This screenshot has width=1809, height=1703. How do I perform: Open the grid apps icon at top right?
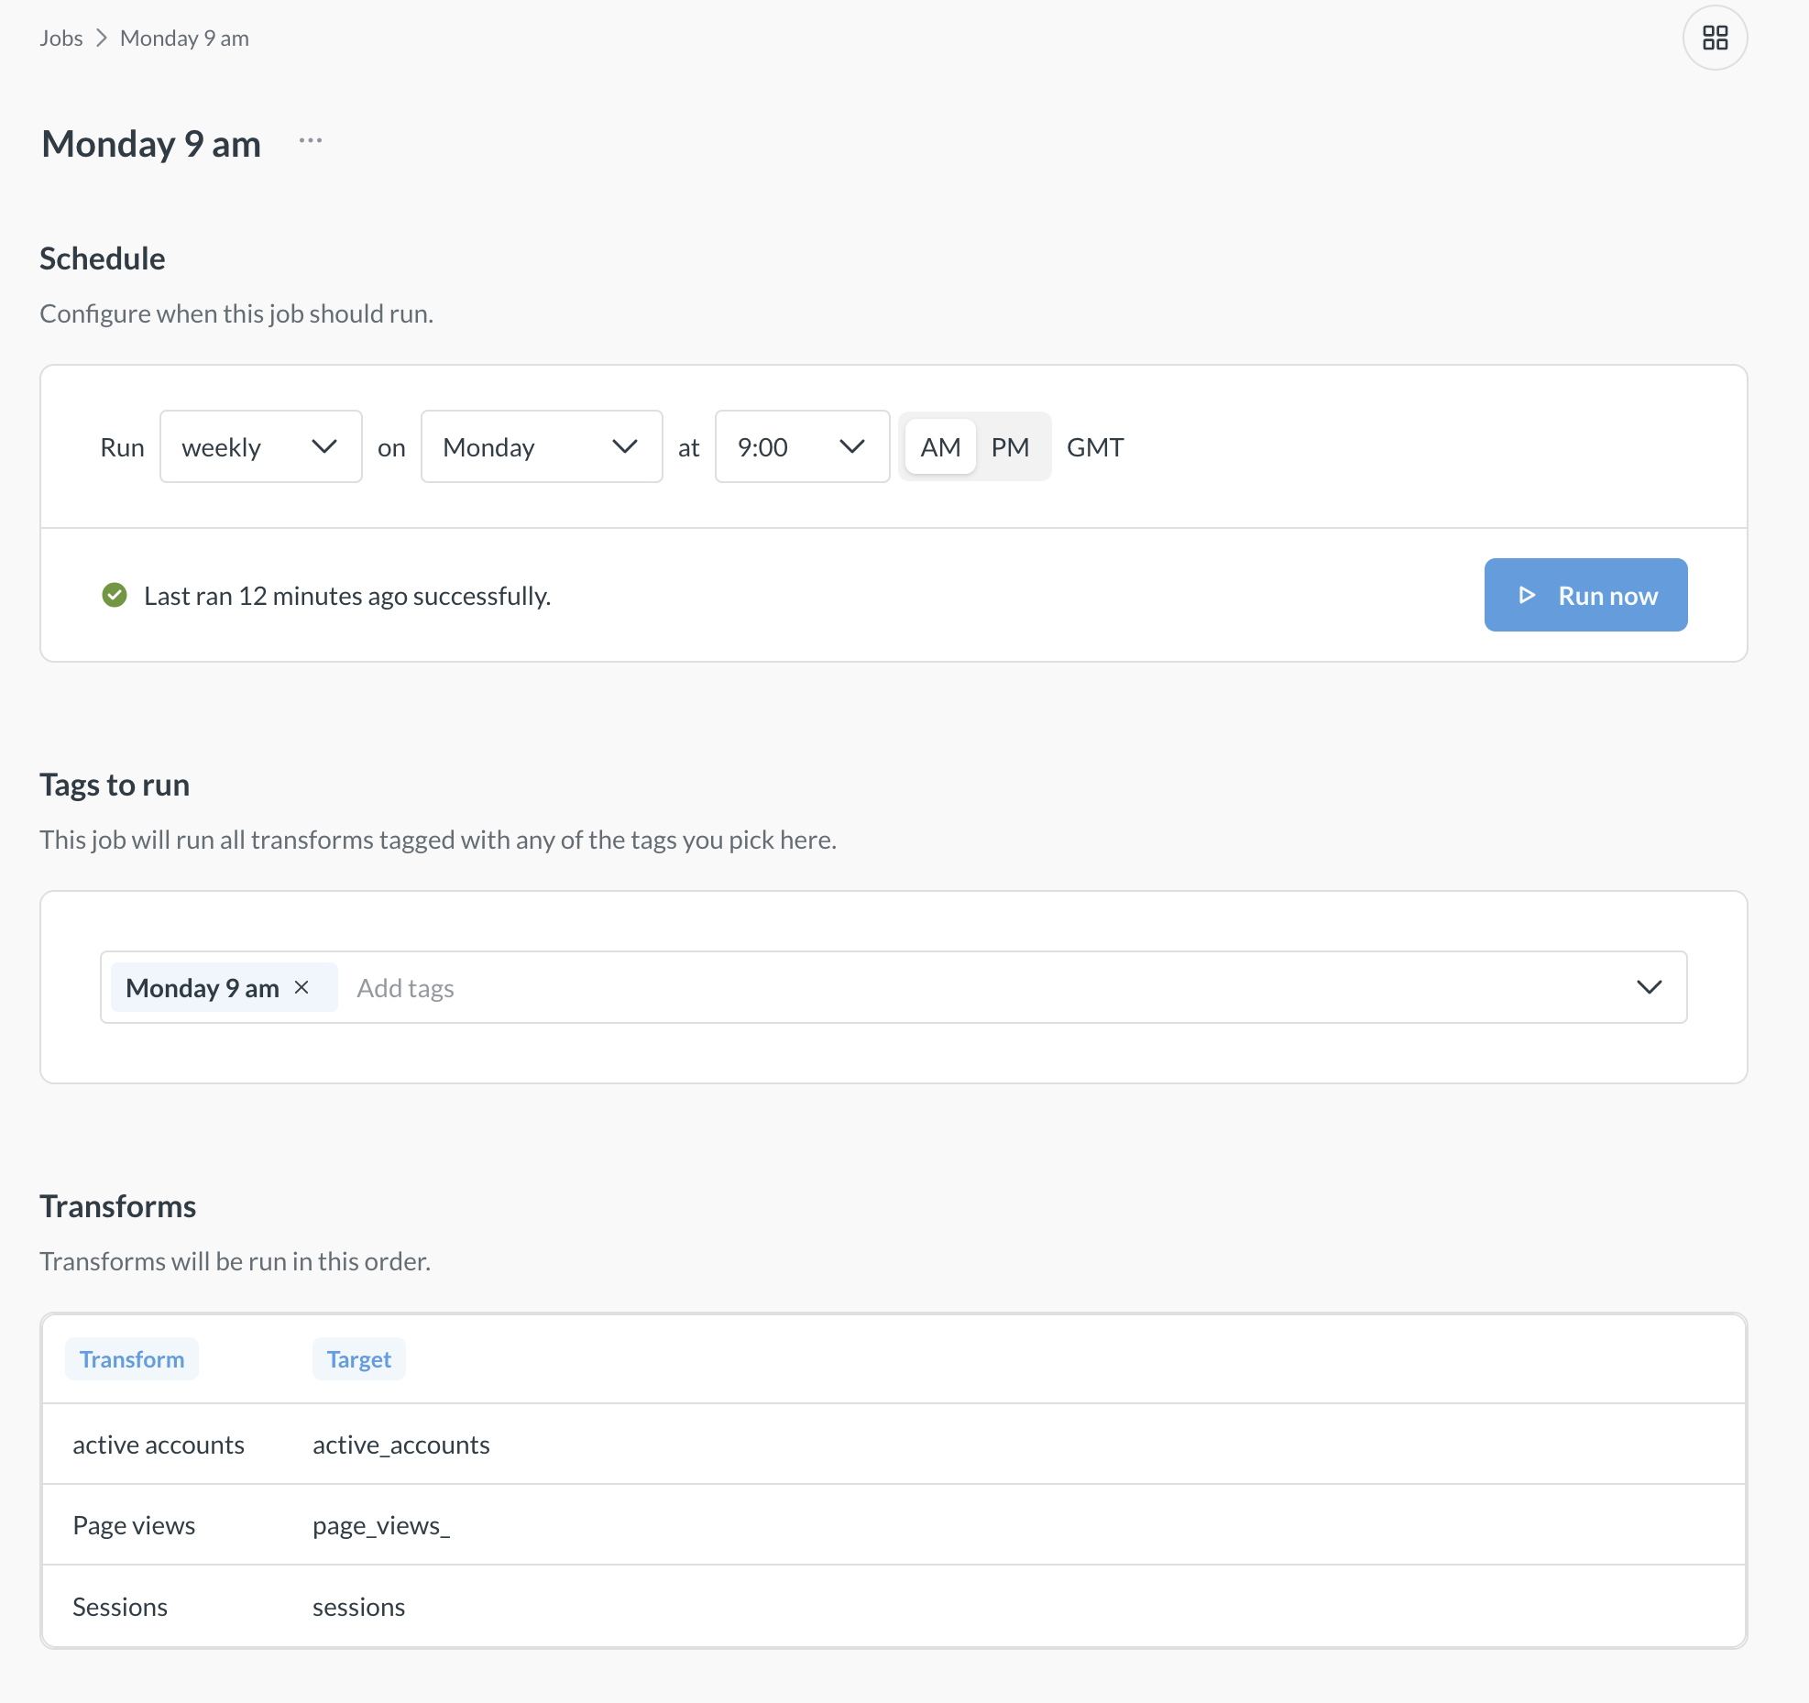tap(1715, 38)
